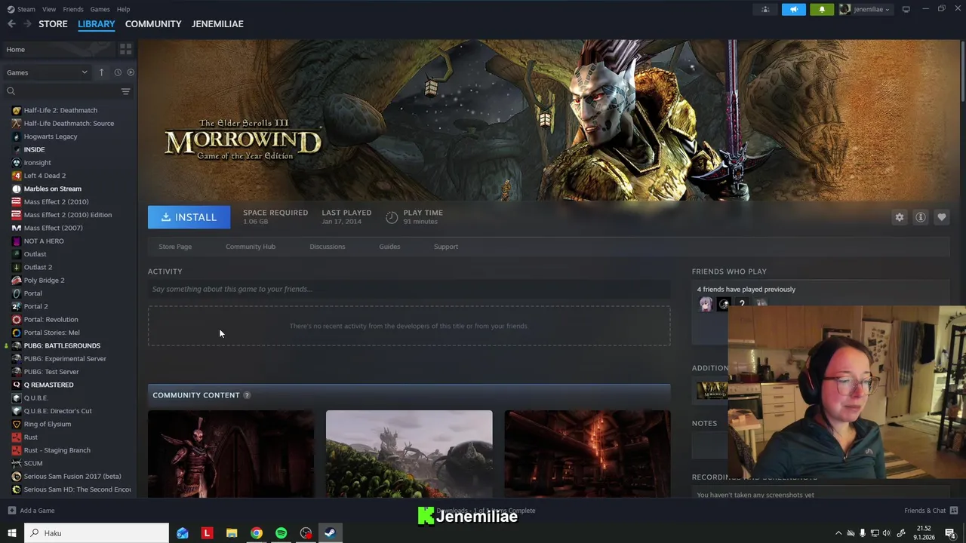The image size is (966, 543).
Task: Switch to Big Picture mode icon
Action: (x=906, y=9)
